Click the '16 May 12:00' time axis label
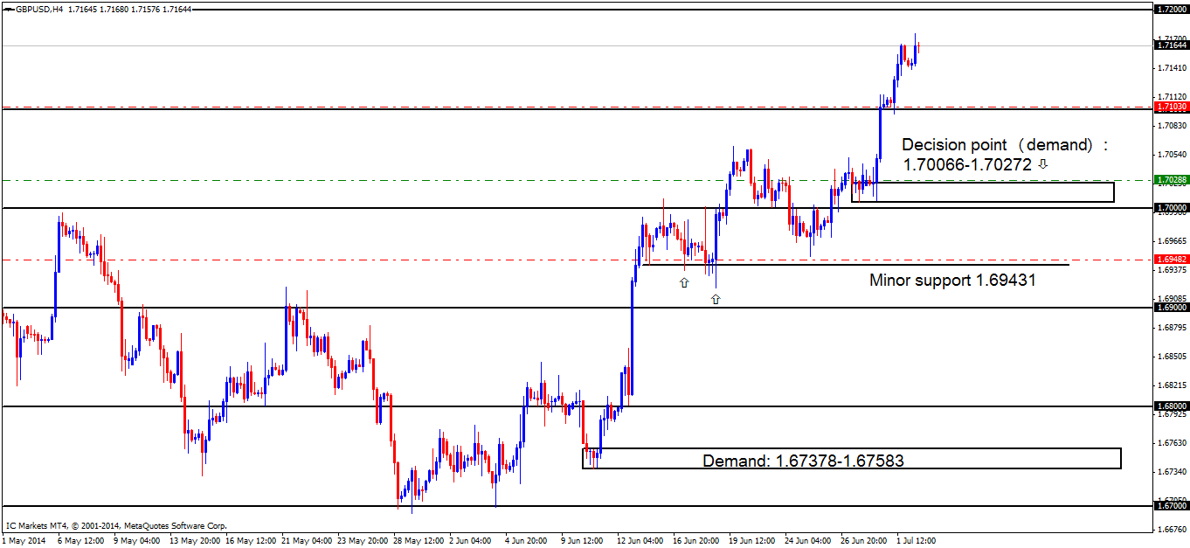1190x548 pixels. pos(251,540)
